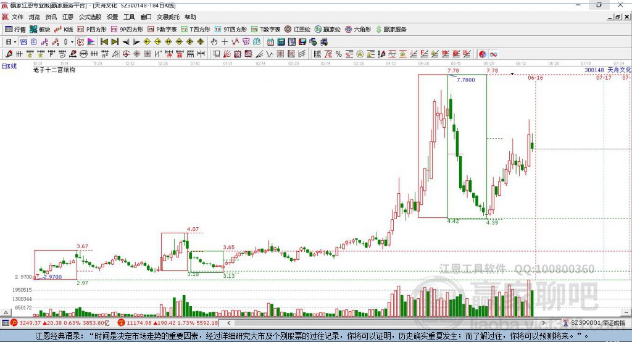Click SZ399001 深证成指 in status bar
The width and height of the screenshot is (632, 342).
[x=597, y=323]
